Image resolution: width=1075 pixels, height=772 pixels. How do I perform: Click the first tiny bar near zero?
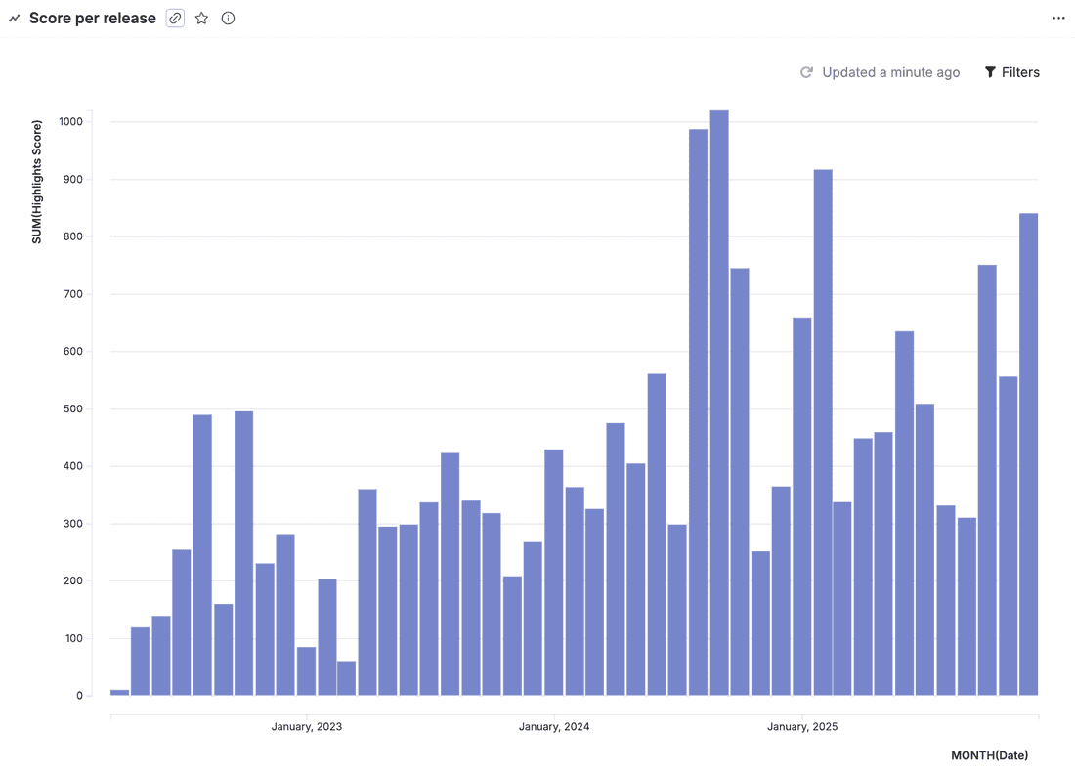(x=119, y=692)
